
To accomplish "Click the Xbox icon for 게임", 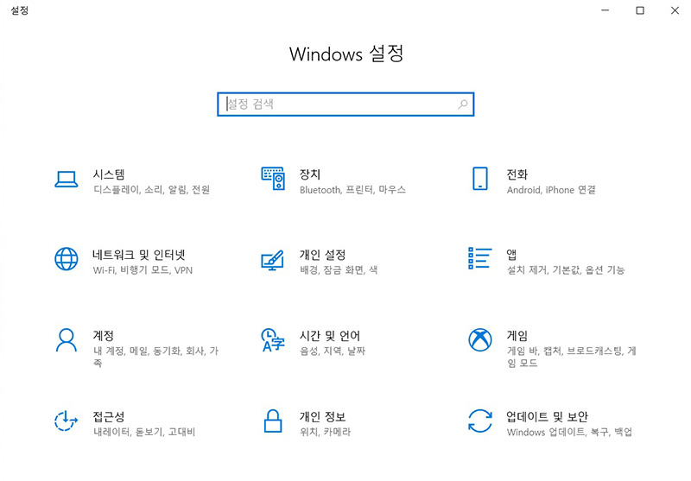I will click(479, 339).
